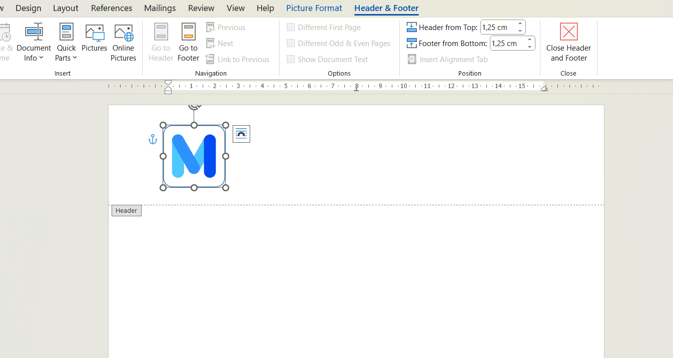Click in the Header from Top field
673x358 pixels.
497,28
